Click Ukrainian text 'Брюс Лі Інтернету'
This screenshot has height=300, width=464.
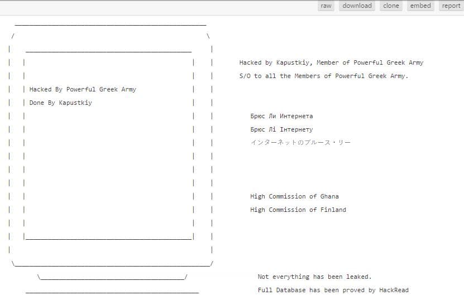coord(281,129)
